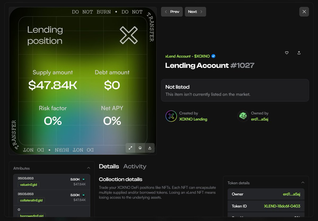The width and height of the screenshot is (318, 221).
Task: Click the middle image tool icon
Action: coord(140,148)
